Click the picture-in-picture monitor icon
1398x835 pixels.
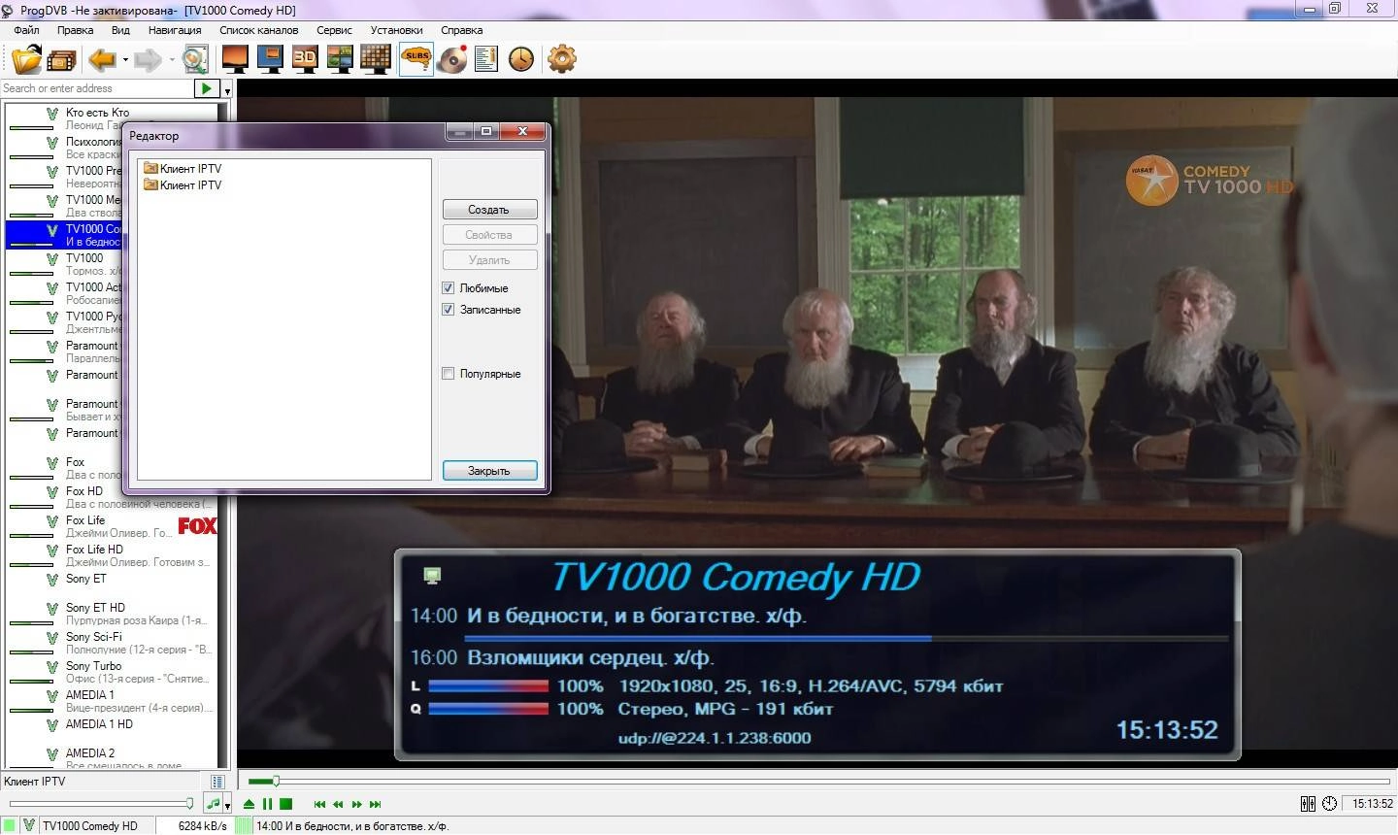(x=270, y=59)
